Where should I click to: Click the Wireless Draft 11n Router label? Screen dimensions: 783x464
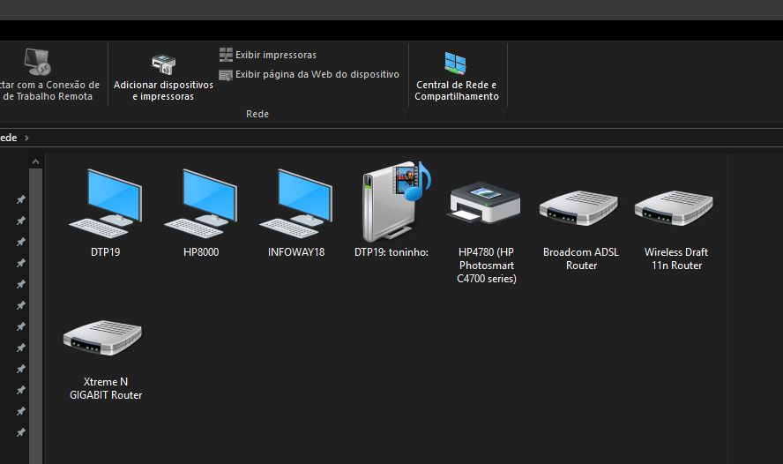pos(676,258)
